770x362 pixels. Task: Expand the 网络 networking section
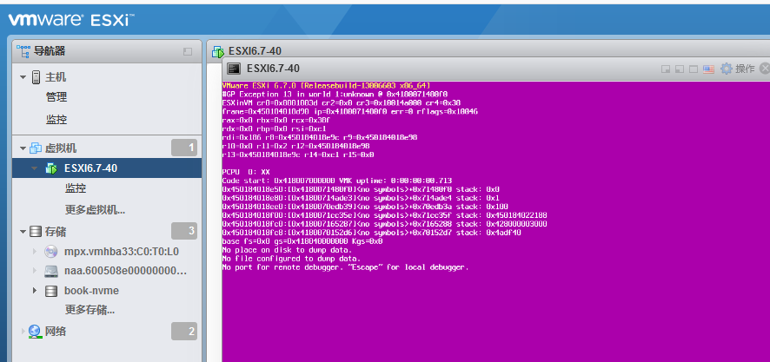pyautogui.click(x=23, y=332)
